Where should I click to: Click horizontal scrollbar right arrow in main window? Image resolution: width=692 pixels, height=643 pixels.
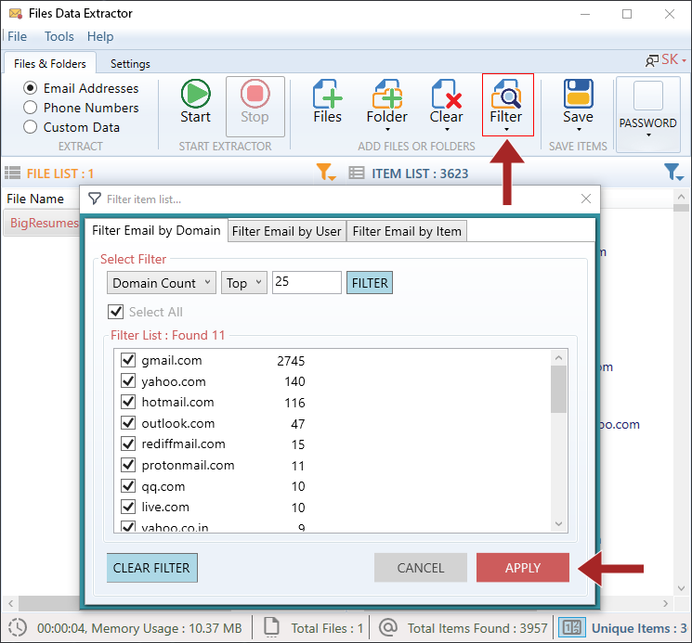665,603
